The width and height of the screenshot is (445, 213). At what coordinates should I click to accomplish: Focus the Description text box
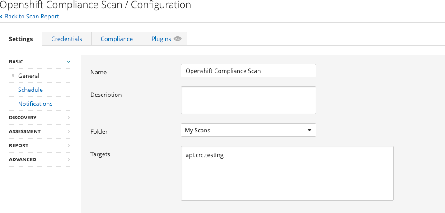248,100
